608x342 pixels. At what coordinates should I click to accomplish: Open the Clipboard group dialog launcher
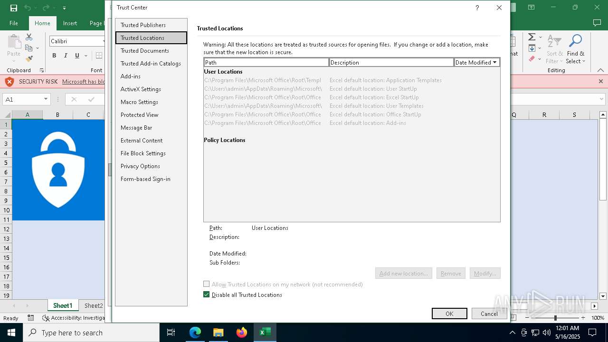point(42,70)
